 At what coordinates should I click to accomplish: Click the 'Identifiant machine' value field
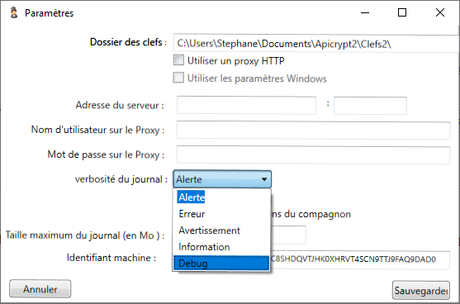click(x=360, y=260)
